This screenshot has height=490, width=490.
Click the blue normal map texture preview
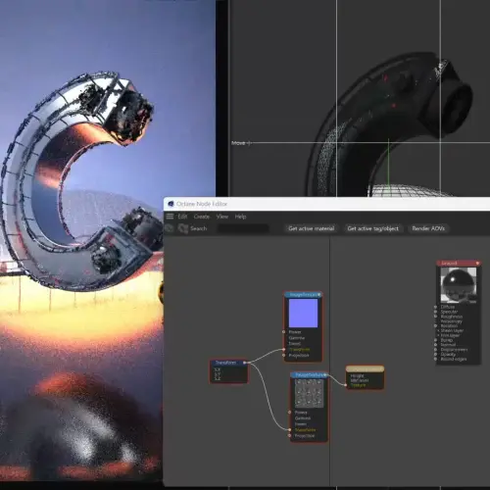[303, 313]
